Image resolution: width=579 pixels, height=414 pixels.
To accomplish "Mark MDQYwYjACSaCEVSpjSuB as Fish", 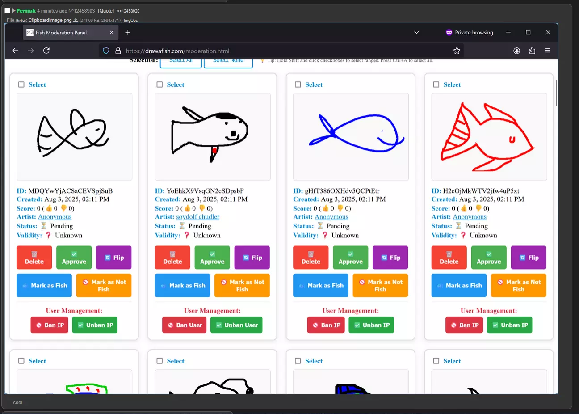I will tap(44, 285).
